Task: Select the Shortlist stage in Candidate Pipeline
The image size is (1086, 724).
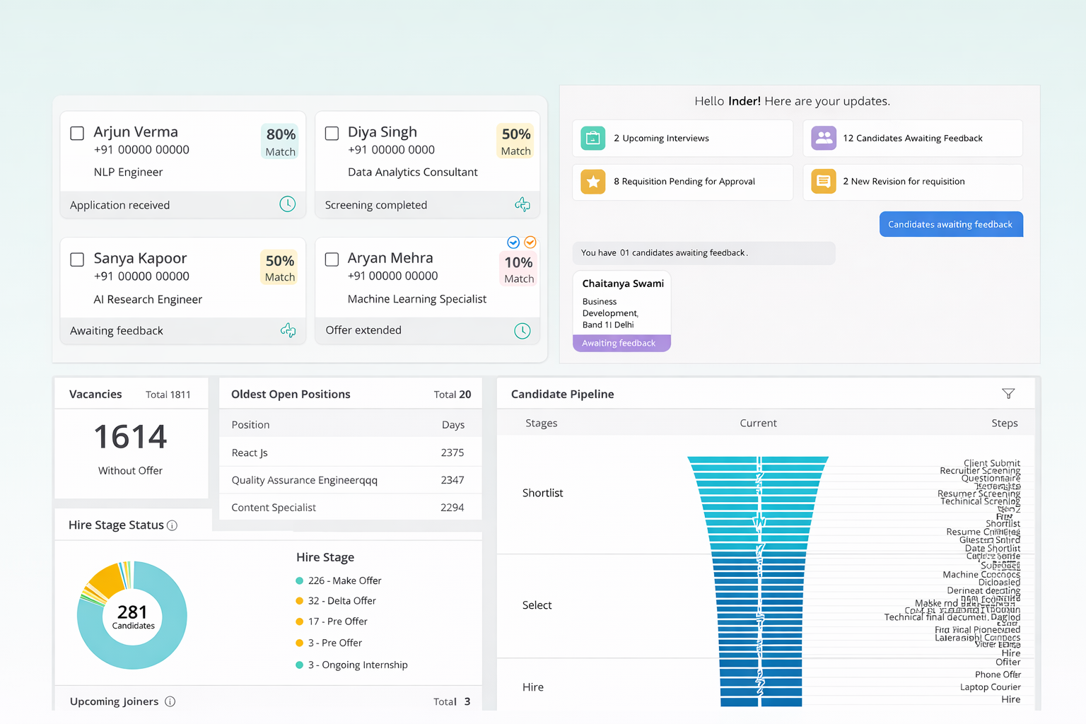Action: click(x=542, y=493)
